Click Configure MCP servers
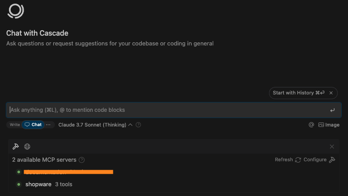 tap(319, 159)
